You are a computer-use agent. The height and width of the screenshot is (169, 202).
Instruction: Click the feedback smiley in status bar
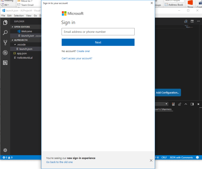click(x=197, y=157)
